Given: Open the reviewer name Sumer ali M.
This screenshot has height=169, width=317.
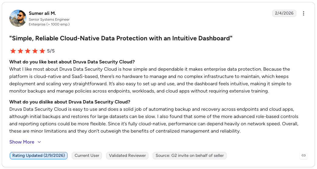Looking at the screenshot, I should click(x=42, y=13).
